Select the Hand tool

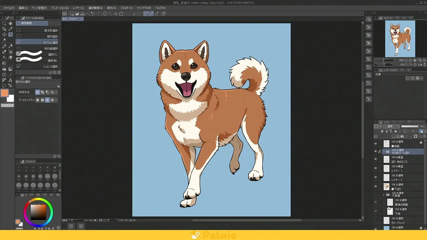pos(10,23)
